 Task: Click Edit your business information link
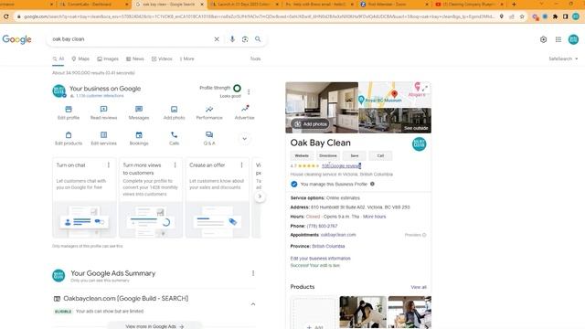321,259
